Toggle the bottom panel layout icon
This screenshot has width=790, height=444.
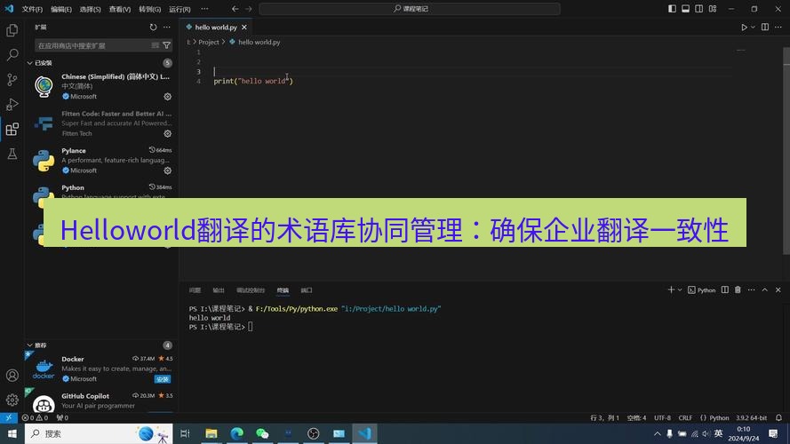pyautogui.click(x=686, y=9)
